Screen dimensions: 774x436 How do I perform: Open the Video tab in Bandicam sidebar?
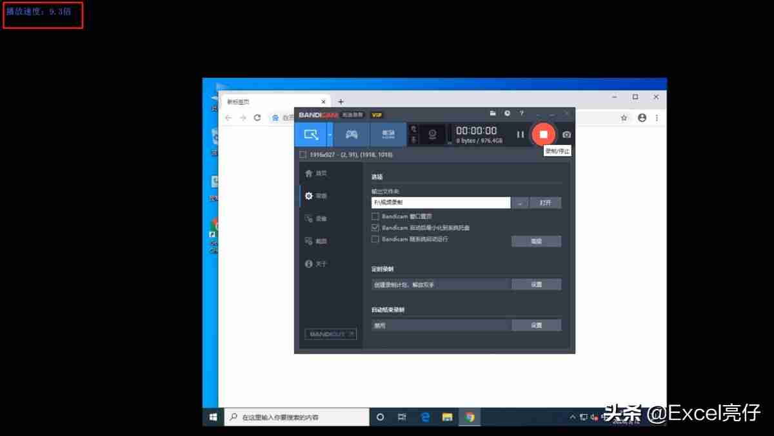click(316, 218)
